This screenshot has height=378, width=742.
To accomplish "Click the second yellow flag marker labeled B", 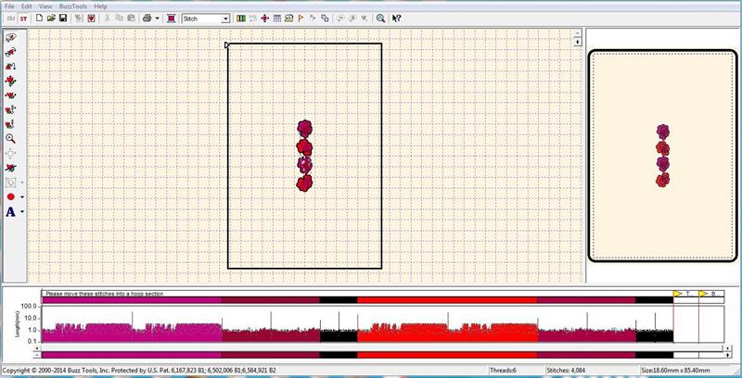I will pos(703,294).
